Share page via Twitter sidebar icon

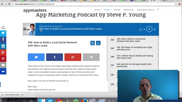coord(3,33)
